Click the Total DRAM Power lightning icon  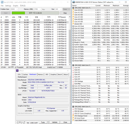(x=73, y=120)
